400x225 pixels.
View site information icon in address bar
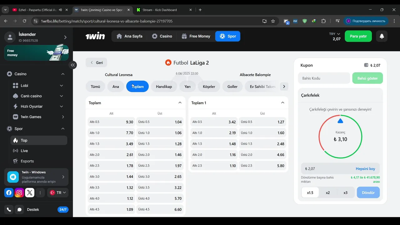[x=35, y=21]
